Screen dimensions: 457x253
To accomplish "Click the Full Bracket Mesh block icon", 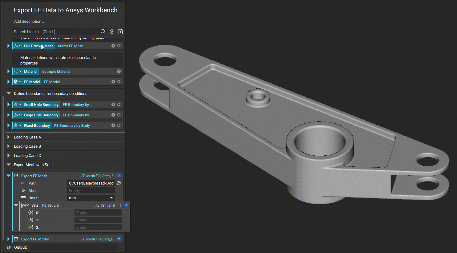I will pos(16,46).
